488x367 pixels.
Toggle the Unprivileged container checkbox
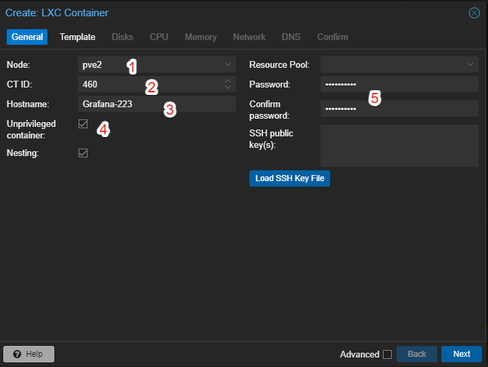83,124
